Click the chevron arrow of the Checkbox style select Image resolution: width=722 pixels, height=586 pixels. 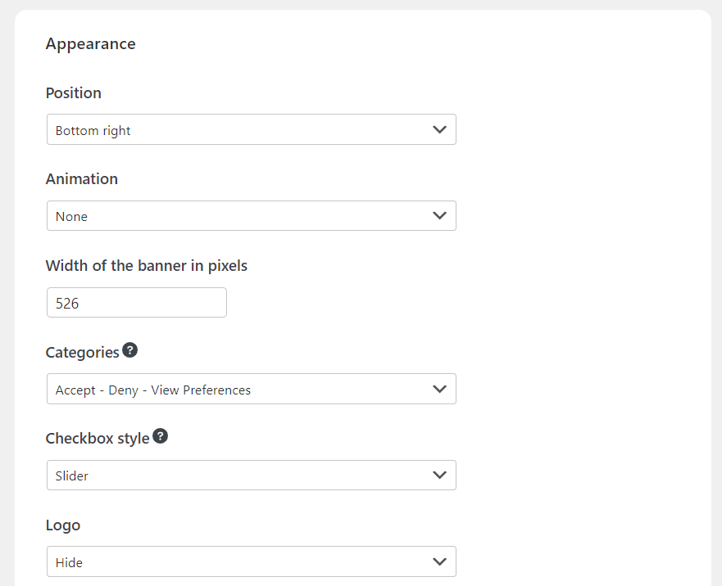439,476
